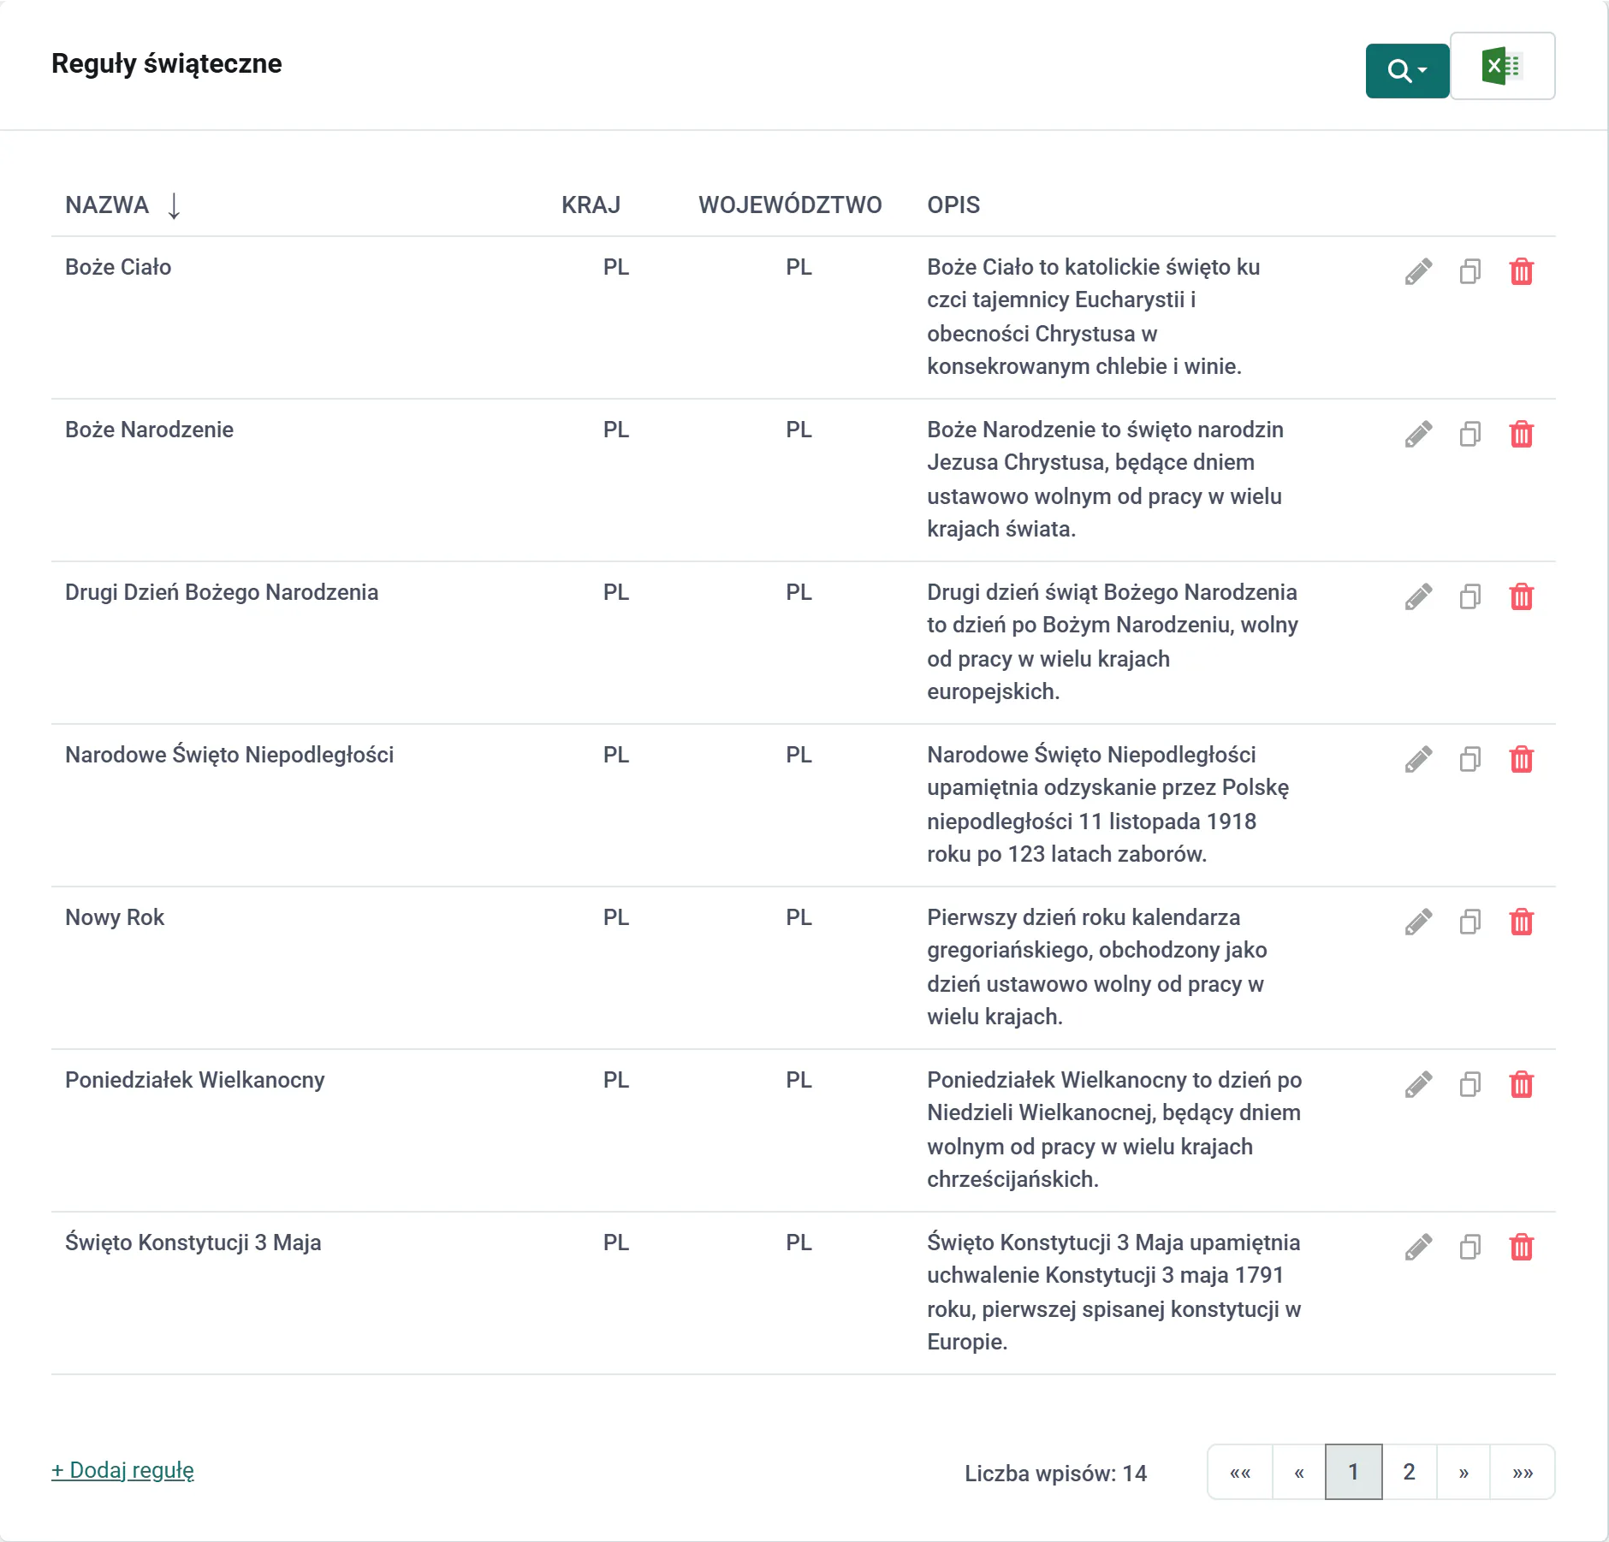Delete Narodowe Święto Niepodległości rule
The width and height of the screenshot is (1609, 1542).
[x=1522, y=759]
